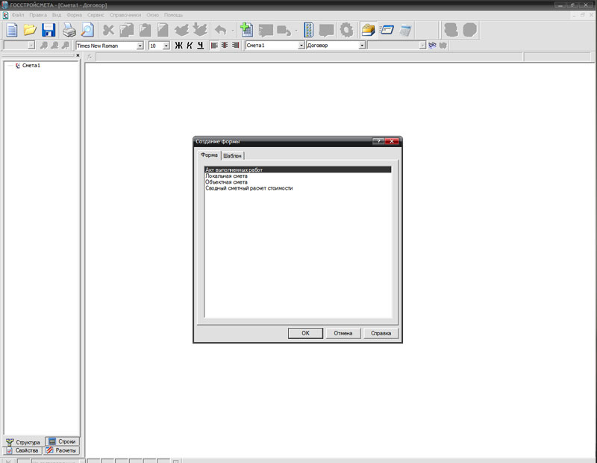Click the New document icon
Image resolution: width=597 pixels, height=463 pixels.
pos(12,30)
